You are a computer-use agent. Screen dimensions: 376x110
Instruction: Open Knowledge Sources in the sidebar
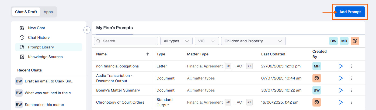(45, 57)
